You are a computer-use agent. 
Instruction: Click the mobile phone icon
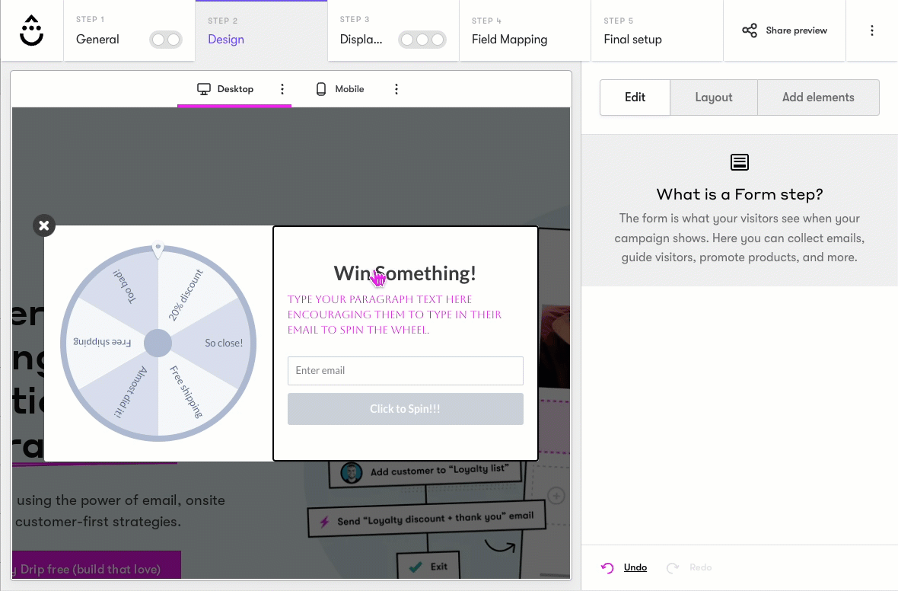321,89
